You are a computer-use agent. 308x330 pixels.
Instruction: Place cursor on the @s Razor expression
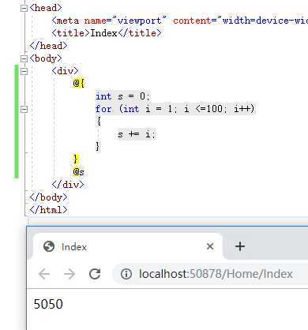point(79,172)
